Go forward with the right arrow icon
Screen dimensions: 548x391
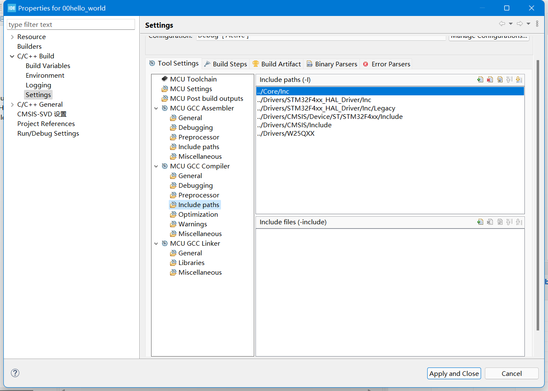pos(520,24)
